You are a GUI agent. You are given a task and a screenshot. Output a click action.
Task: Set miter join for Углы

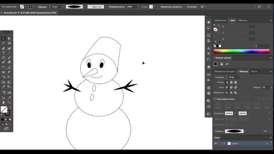(227, 87)
